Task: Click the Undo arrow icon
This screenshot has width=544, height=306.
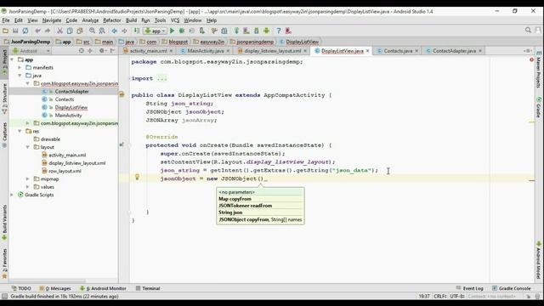Action: (37, 31)
